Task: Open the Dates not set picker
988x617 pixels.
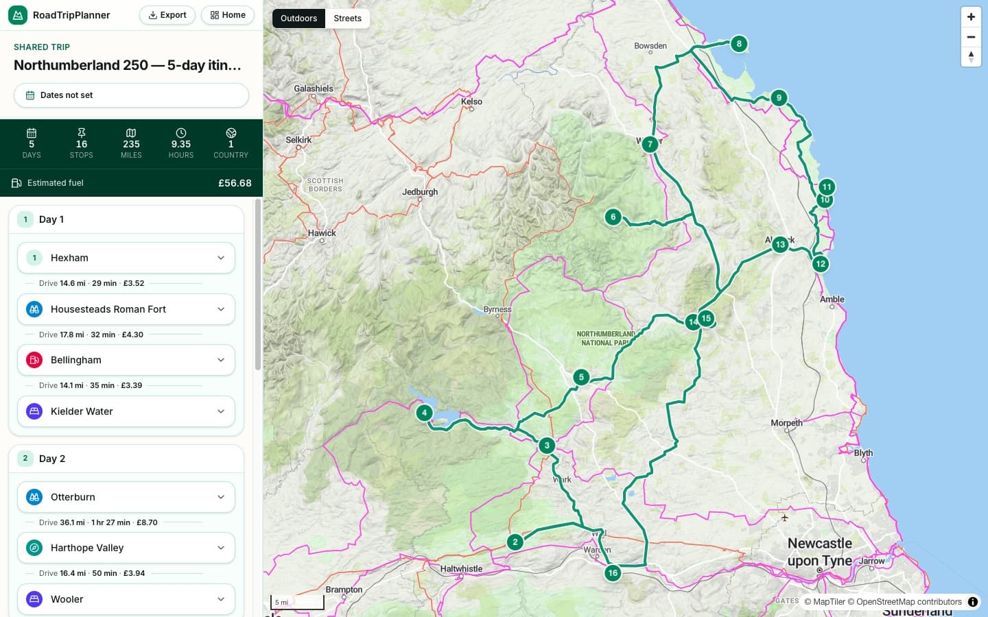Action: pyautogui.click(x=131, y=95)
